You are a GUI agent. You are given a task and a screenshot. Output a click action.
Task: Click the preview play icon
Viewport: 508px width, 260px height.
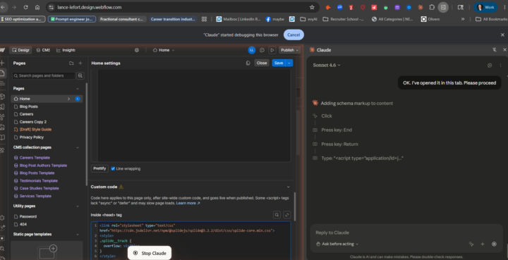[272, 50]
